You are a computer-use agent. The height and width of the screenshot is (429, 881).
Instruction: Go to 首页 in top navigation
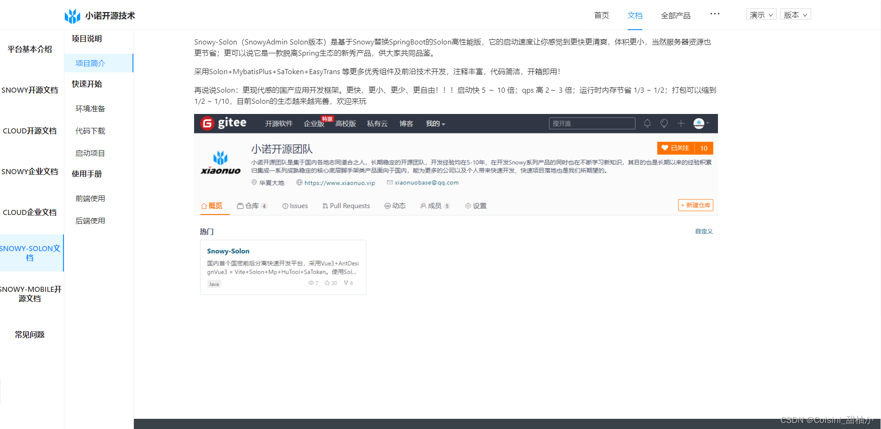click(x=602, y=15)
